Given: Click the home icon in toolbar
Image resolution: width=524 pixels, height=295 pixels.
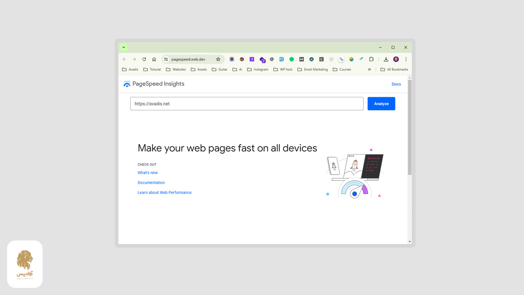Looking at the screenshot, I should point(154,59).
